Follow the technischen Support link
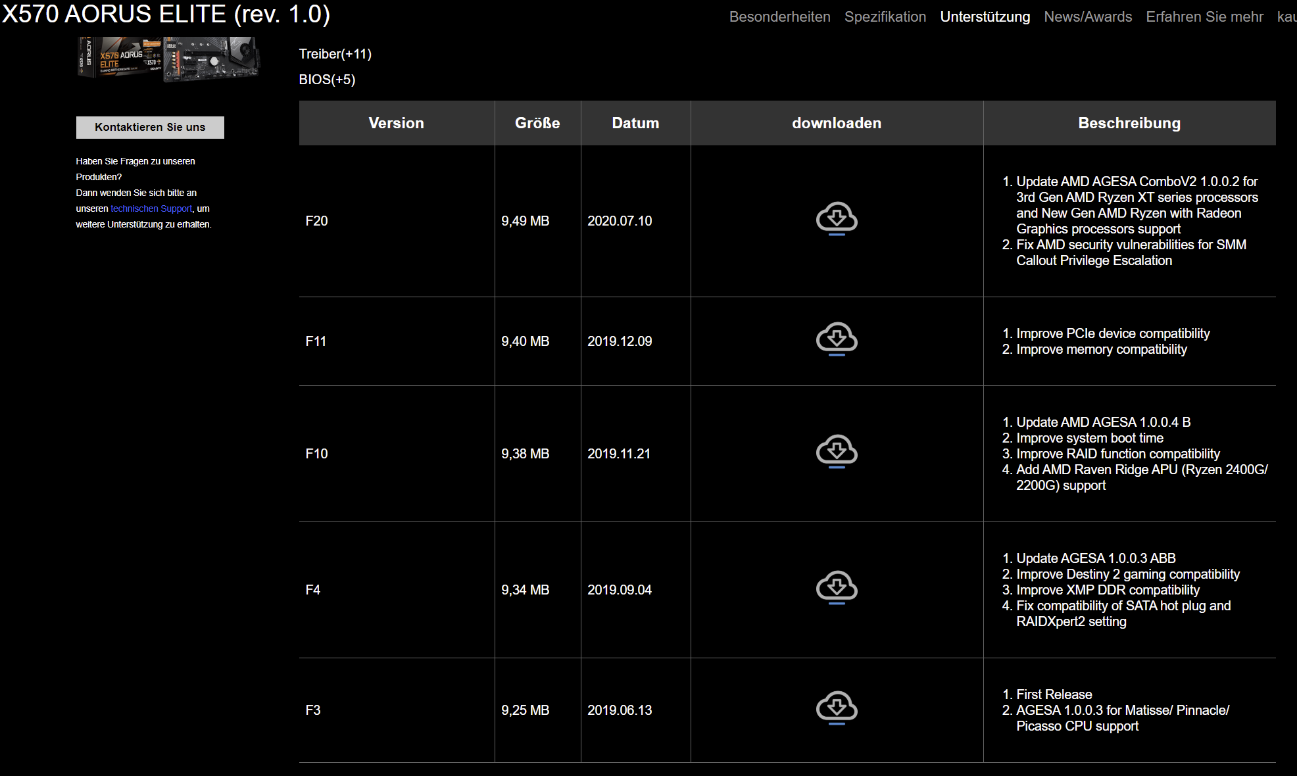1297x776 pixels. 151,208
